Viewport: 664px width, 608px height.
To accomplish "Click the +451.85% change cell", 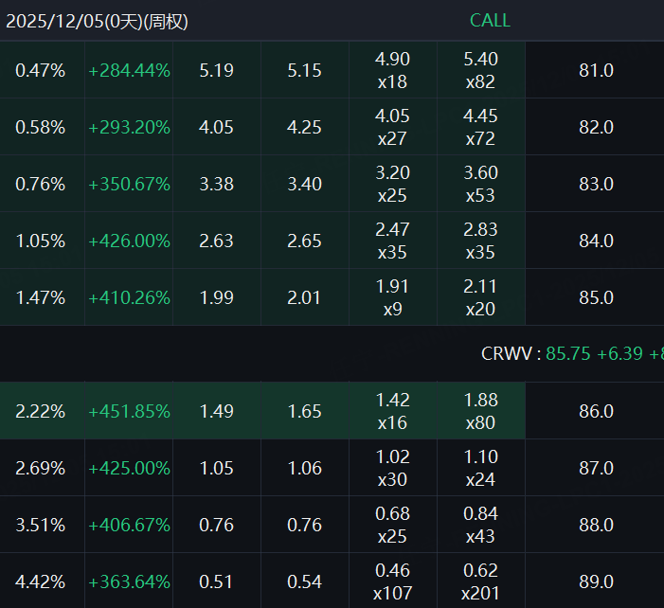I will click(x=129, y=411).
